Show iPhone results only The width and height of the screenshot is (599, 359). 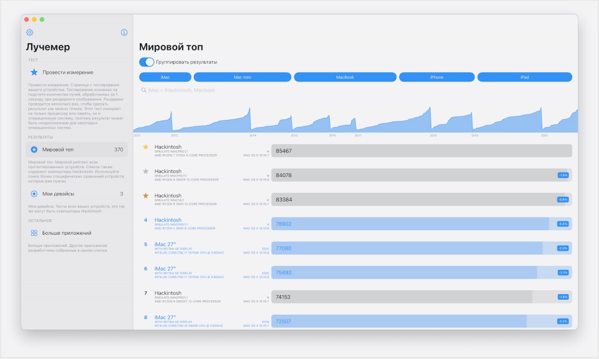pyautogui.click(x=436, y=77)
